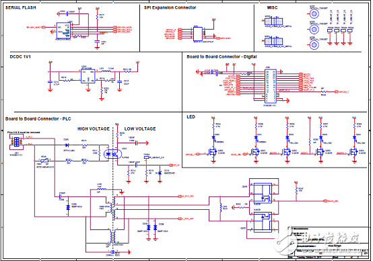The height and width of the screenshot is (261, 373).
Task: Select the large digital board-to-board connector symbol
Action: 271,86
